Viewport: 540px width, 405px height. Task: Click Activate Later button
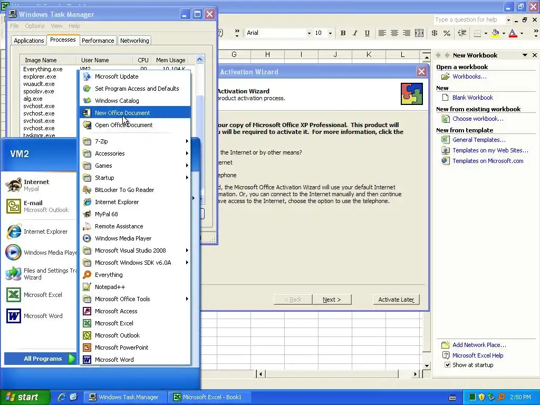pyautogui.click(x=397, y=300)
